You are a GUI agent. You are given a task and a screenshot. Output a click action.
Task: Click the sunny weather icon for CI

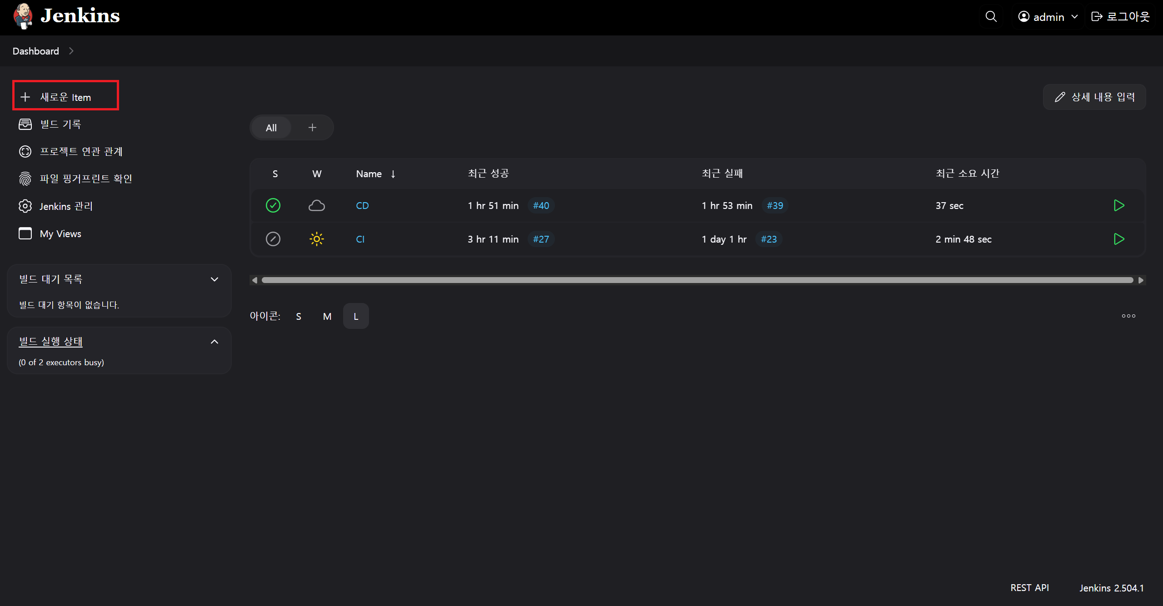click(316, 239)
